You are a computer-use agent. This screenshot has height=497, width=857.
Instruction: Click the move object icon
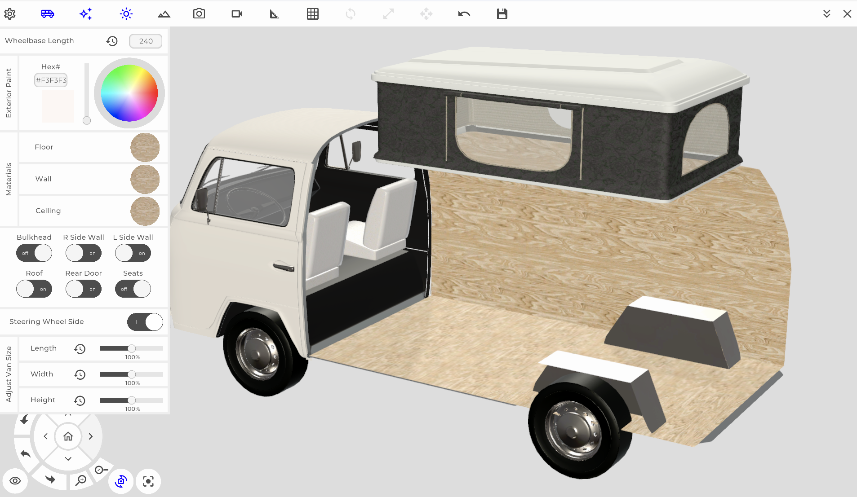[x=426, y=14]
